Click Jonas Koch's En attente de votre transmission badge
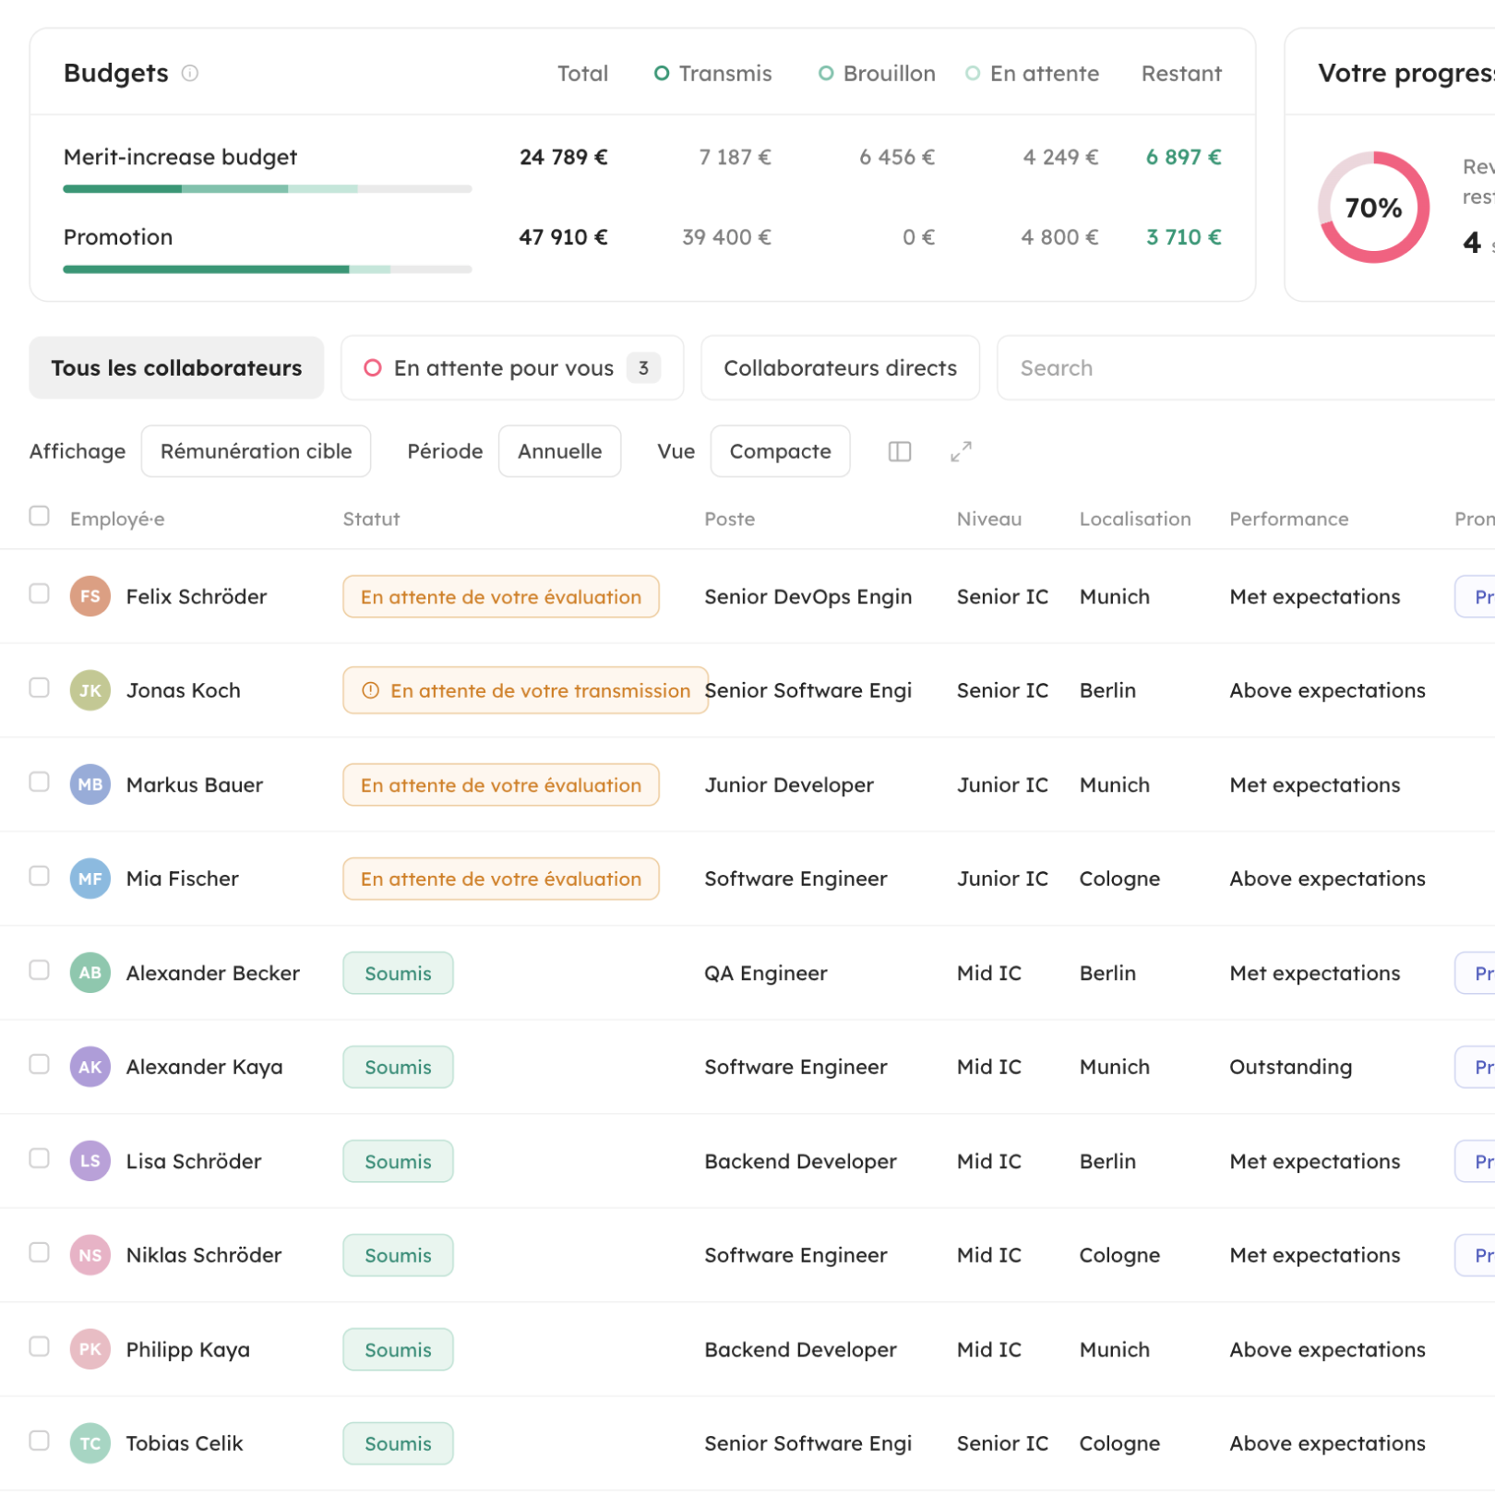 (x=525, y=690)
